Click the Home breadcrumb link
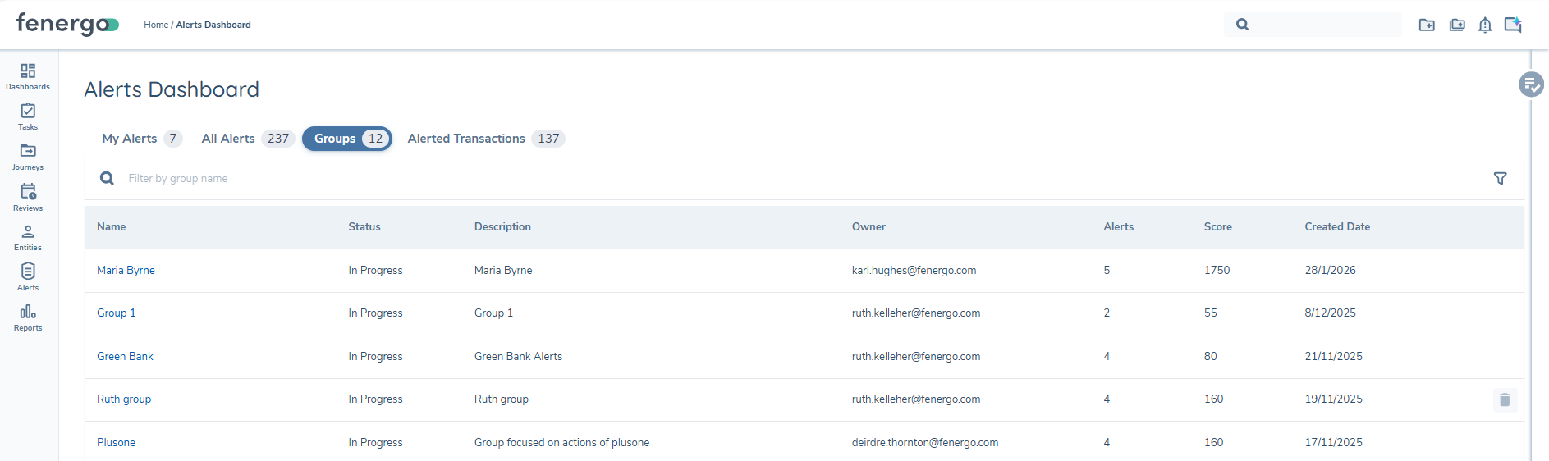The image size is (1549, 461). 156,25
